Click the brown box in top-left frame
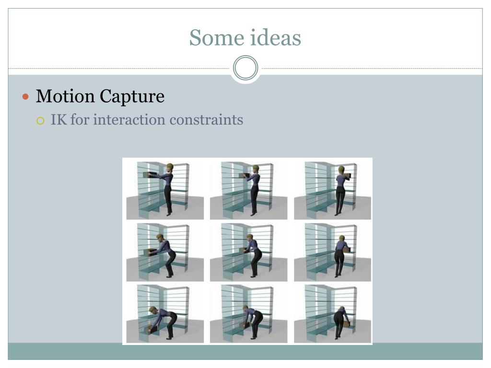 coord(150,175)
